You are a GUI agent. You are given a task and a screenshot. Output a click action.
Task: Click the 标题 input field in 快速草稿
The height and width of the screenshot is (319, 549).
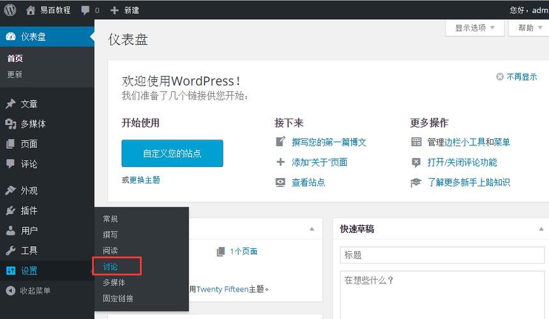(x=442, y=255)
